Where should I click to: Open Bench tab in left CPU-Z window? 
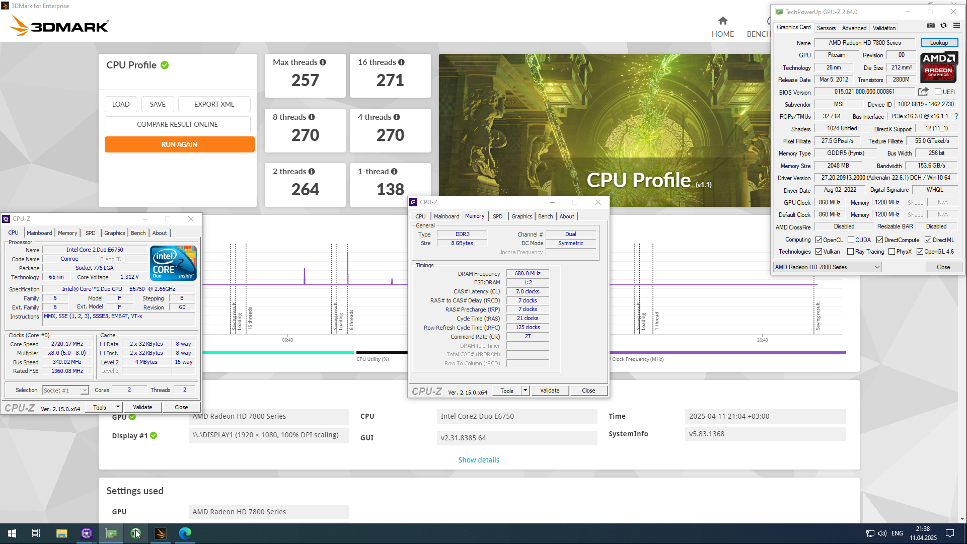pyautogui.click(x=138, y=233)
